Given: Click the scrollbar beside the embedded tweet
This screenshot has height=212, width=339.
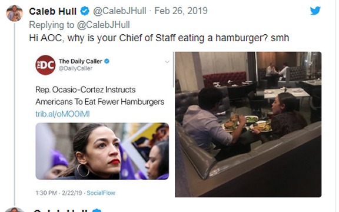Looking at the screenshot, I should [x=174, y=69].
